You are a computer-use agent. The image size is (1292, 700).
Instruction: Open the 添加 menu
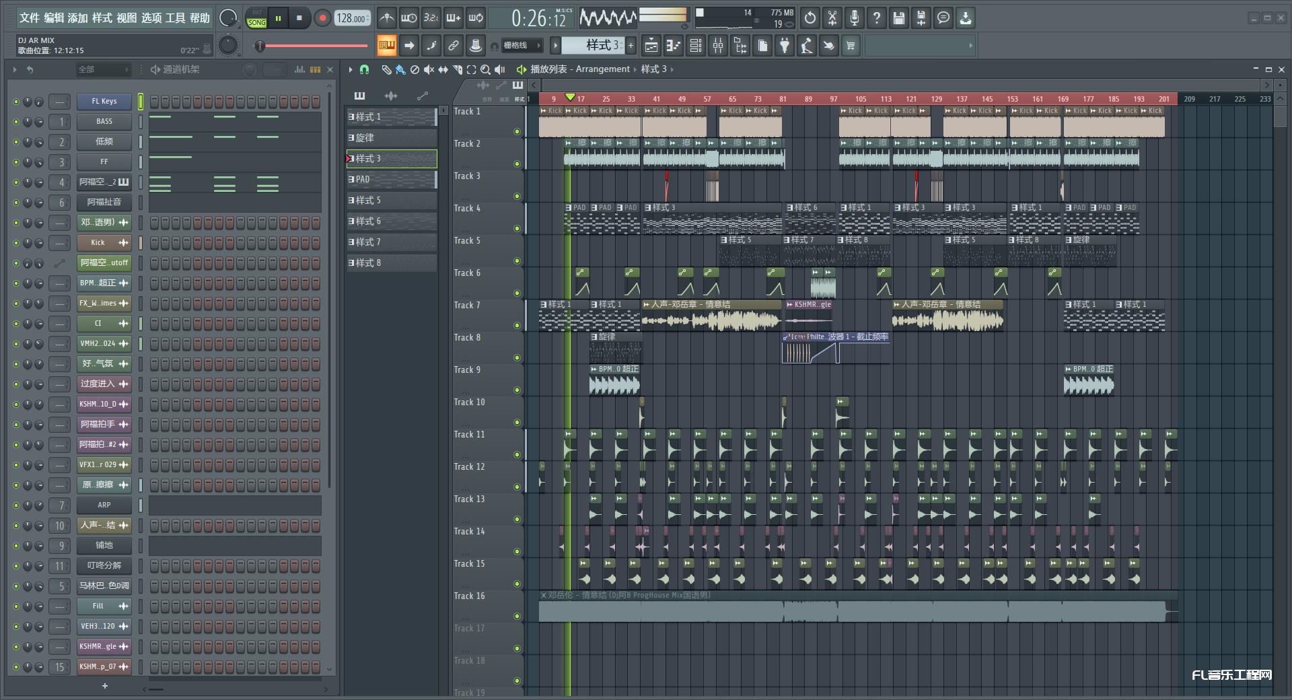coord(78,18)
